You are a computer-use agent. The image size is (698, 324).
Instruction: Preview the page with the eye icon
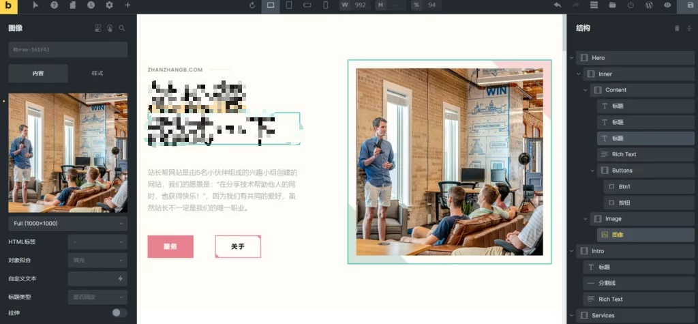667,5
